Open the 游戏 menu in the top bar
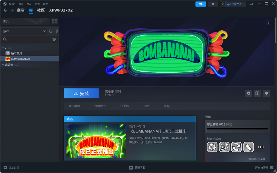The image size is (277, 173). pos(37,4)
